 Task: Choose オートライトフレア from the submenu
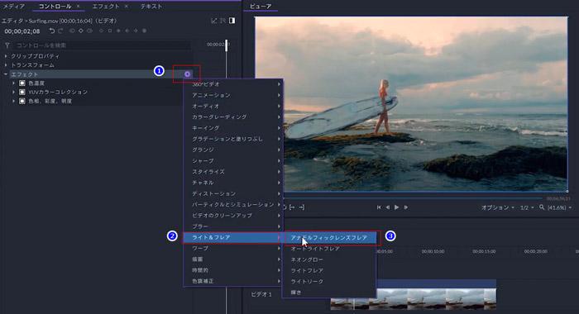coord(329,249)
